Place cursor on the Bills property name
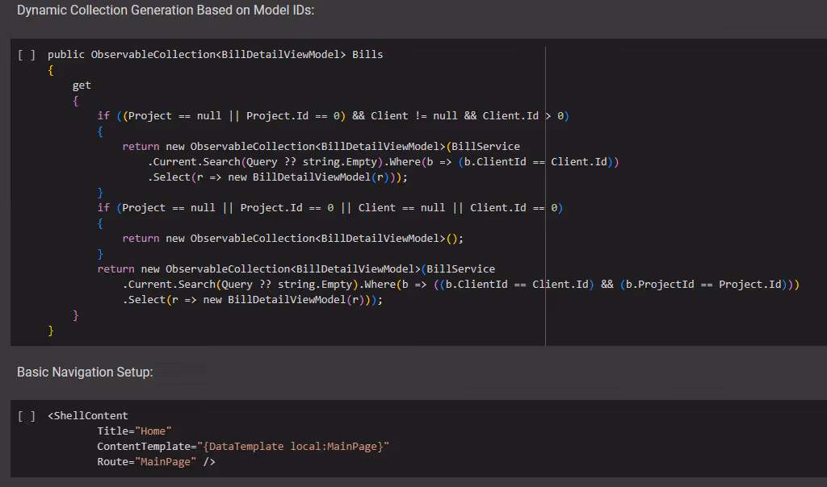 (367, 55)
